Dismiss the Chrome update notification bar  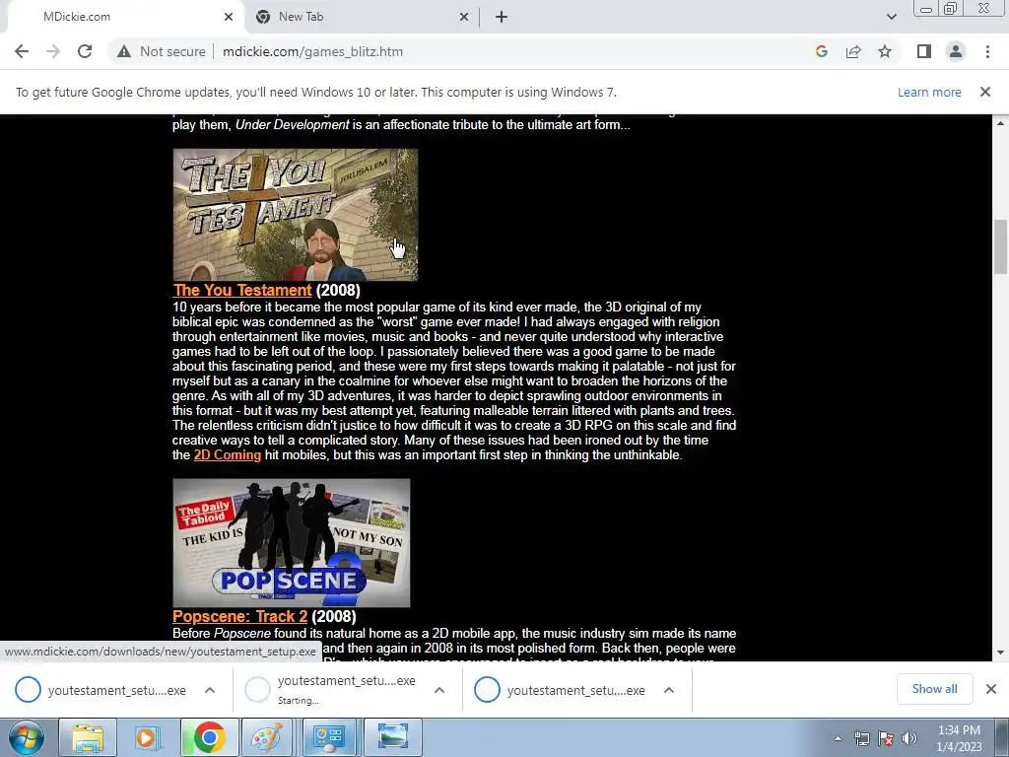coord(985,92)
